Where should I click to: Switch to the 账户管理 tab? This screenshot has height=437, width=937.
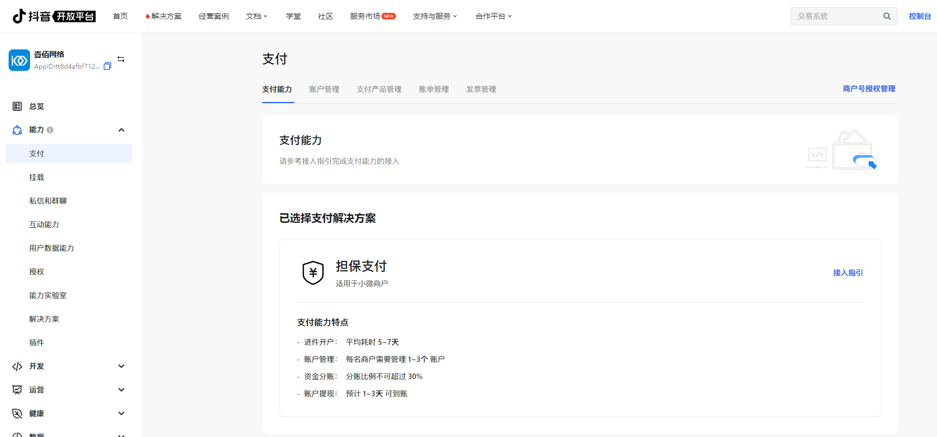(x=324, y=89)
